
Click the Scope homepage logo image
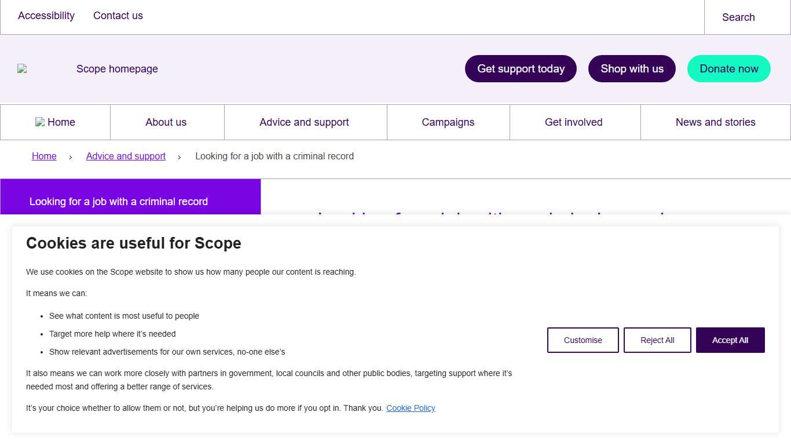tap(22, 68)
